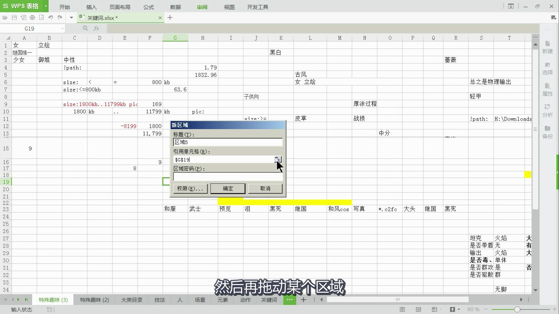Select the 特殊趣味 (2) sheet tab
This screenshot has height=314, width=559.
[94, 300]
